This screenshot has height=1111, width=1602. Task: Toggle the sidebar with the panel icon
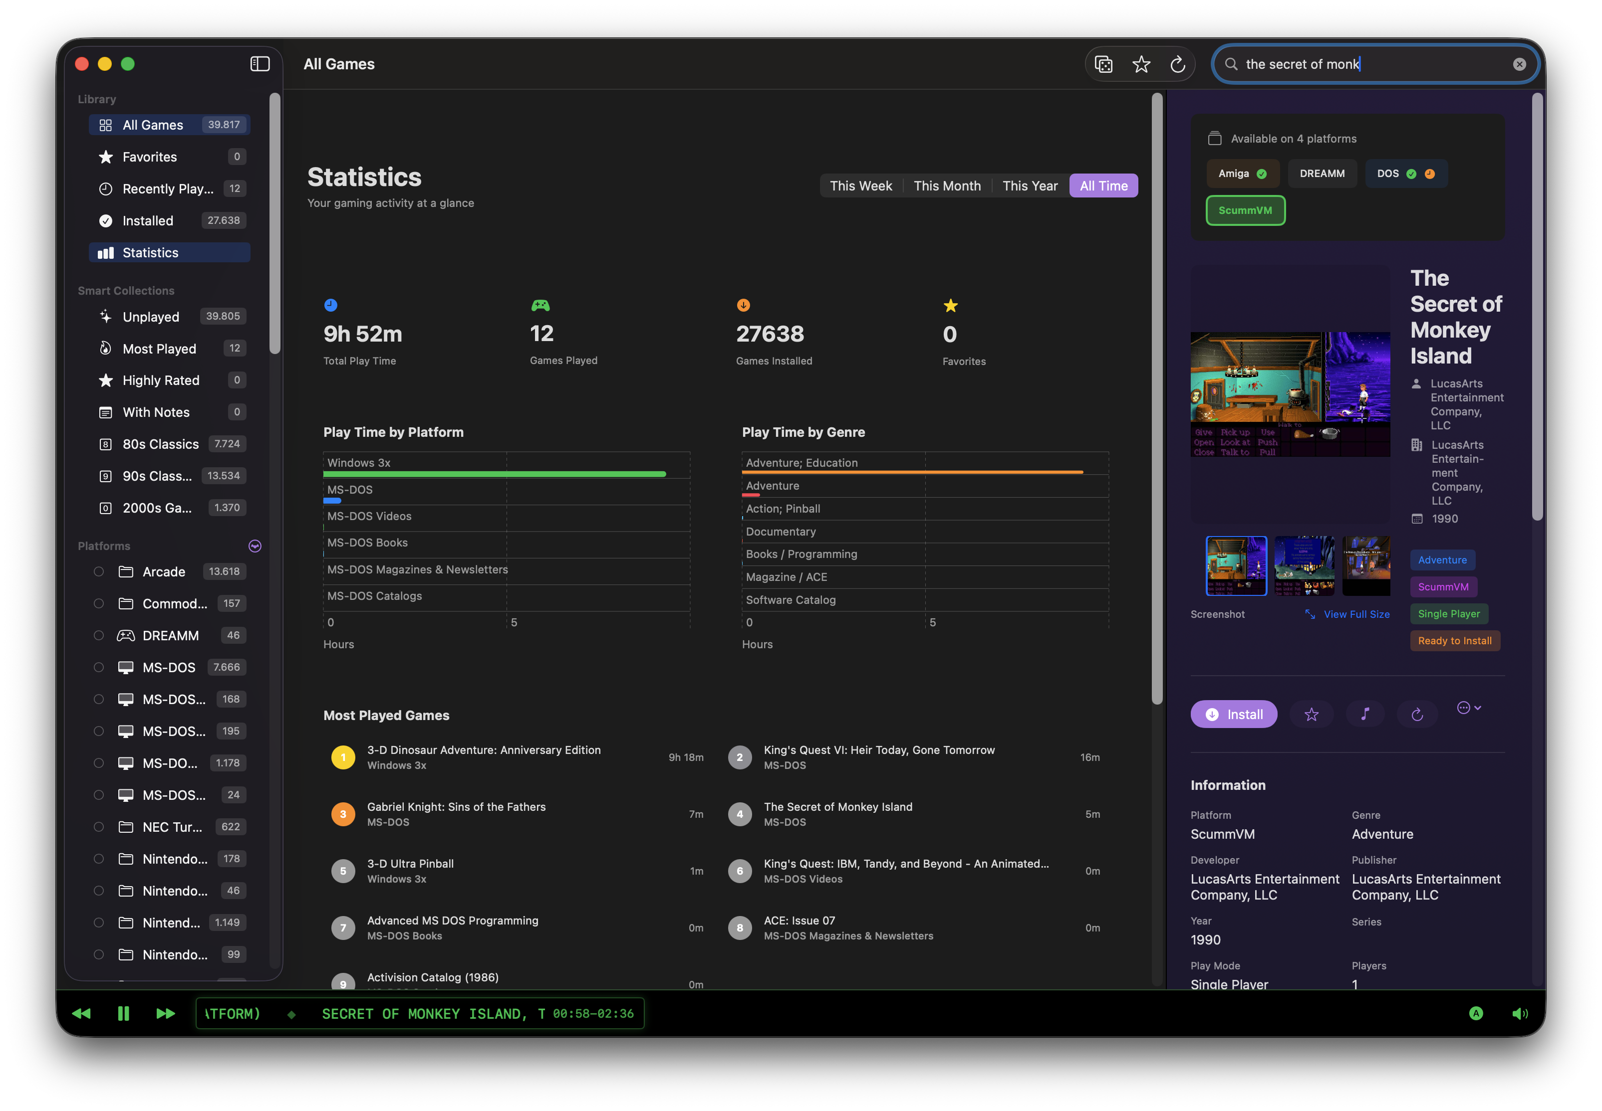click(x=259, y=63)
